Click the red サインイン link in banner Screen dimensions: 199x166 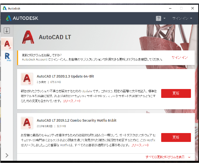(180, 57)
